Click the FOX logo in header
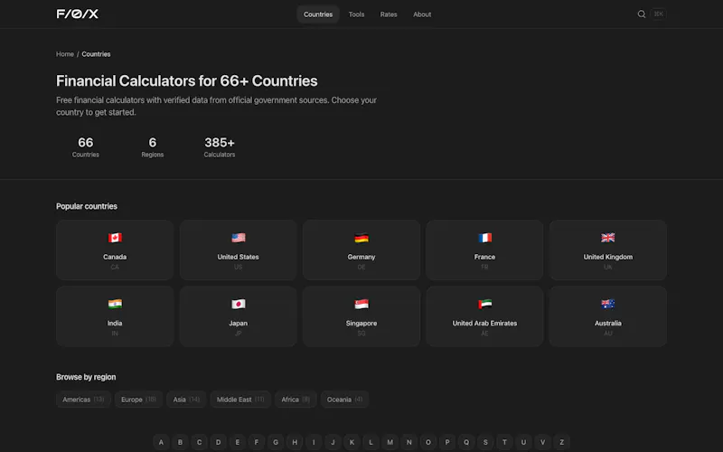The height and width of the screenshot is (452, 723). [78, 14]
